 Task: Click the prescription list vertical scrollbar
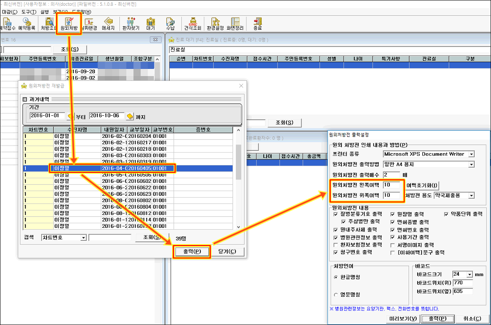pos(238,177)
